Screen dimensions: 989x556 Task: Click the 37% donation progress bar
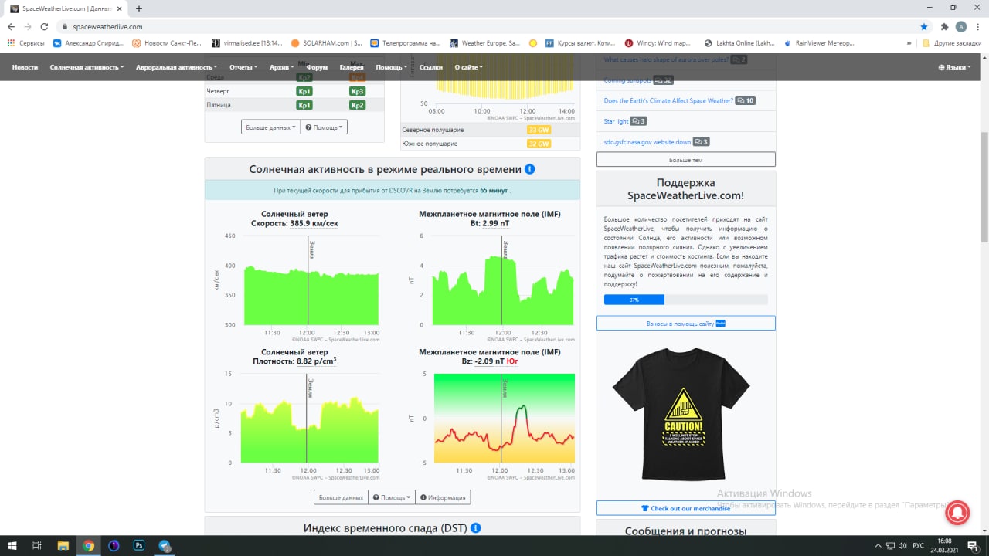pos(685,300)
